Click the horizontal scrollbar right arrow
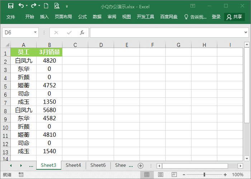251x179 pixels. 240,166
